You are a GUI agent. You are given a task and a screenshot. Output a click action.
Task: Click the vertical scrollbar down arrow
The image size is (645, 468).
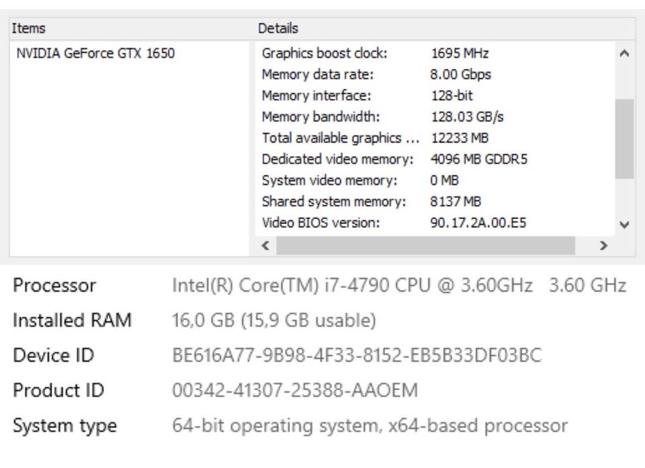pos(624,225)
